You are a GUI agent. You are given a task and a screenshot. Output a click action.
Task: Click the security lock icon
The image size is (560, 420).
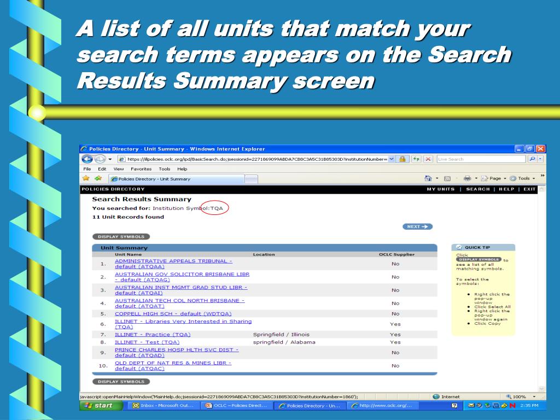(402, 159)
